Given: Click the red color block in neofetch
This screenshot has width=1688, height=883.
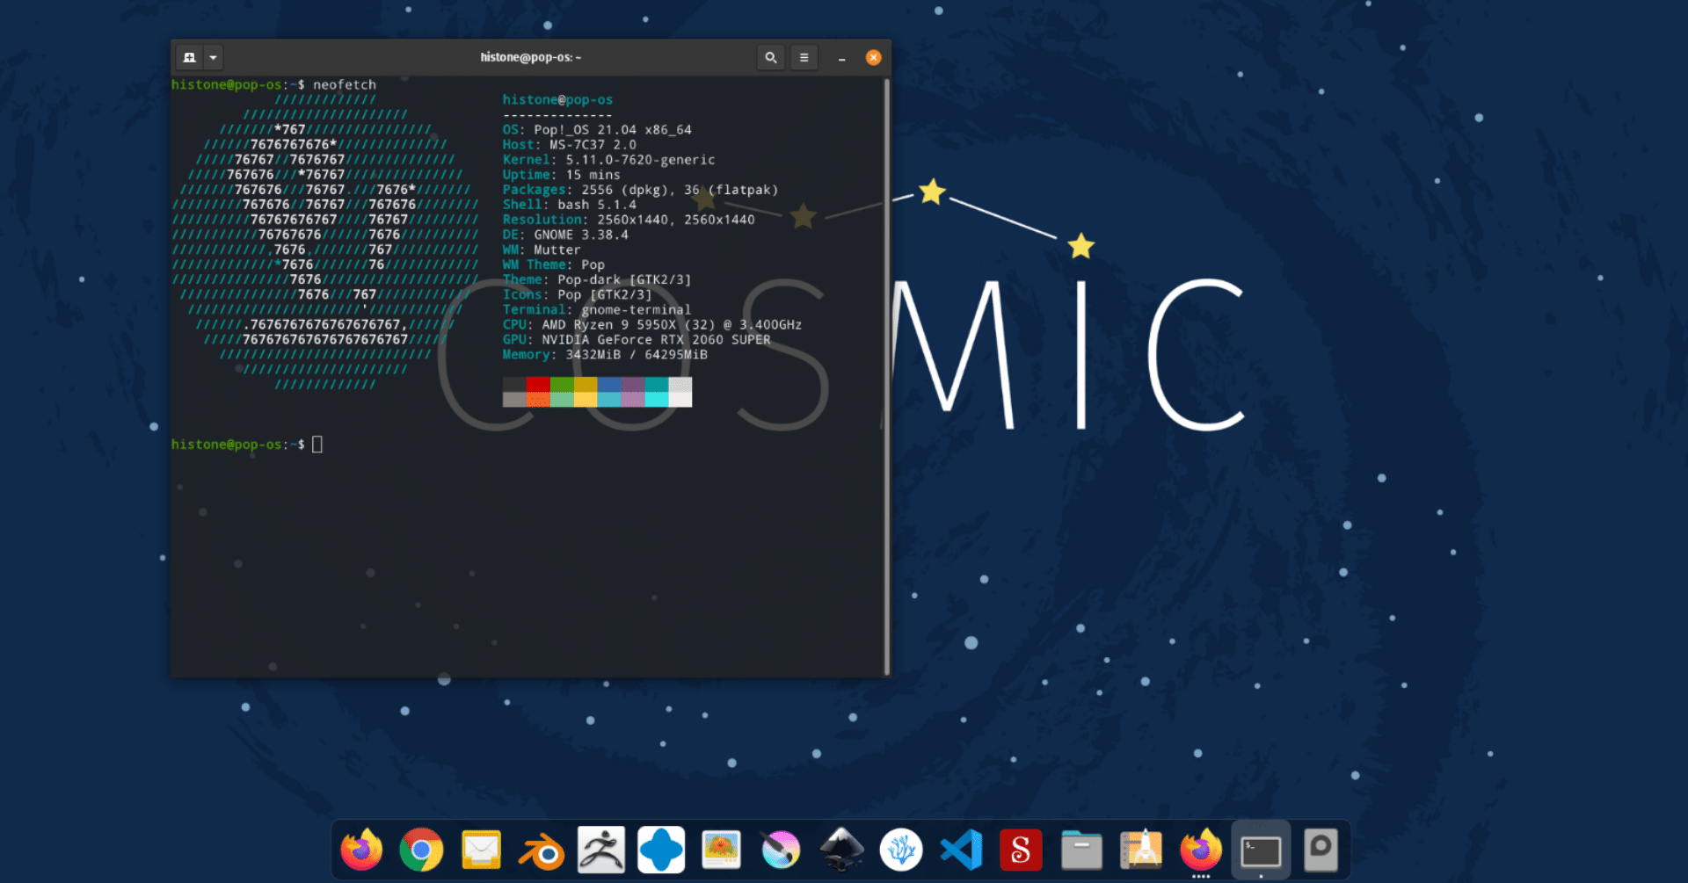Looking at the screenshot, I should tap(538, 385).
